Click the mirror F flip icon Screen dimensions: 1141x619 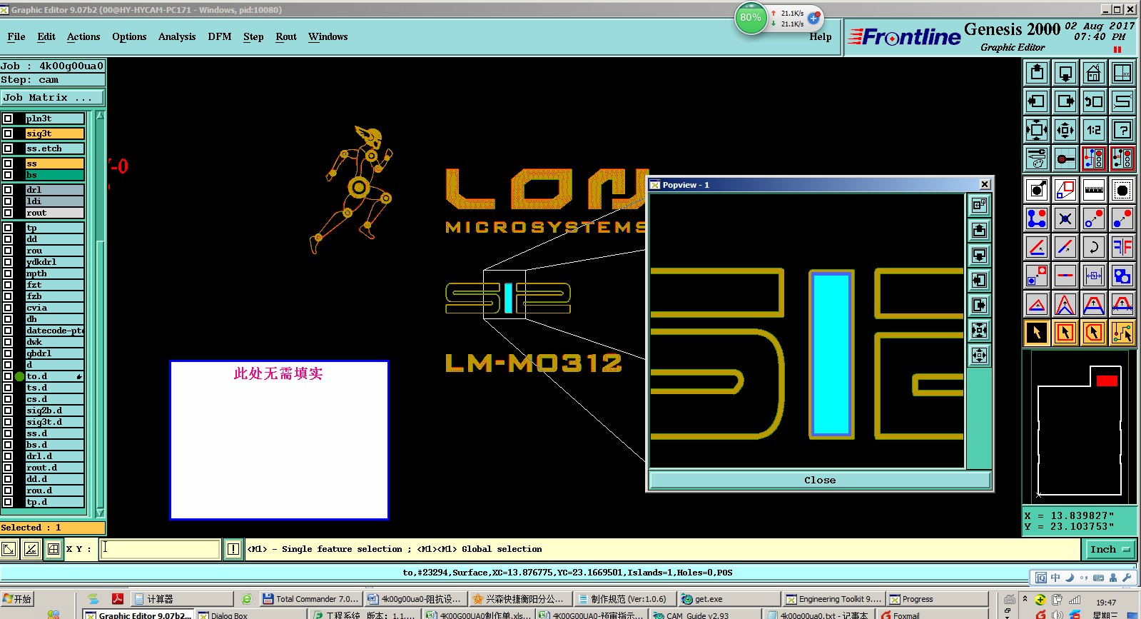(1122, 247)
